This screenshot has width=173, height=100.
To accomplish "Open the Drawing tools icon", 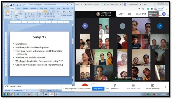I will point(64,12).
